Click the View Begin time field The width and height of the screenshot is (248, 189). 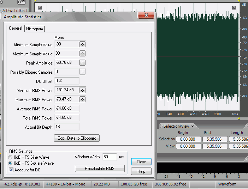pyautogui.click(x=189, y=146)
